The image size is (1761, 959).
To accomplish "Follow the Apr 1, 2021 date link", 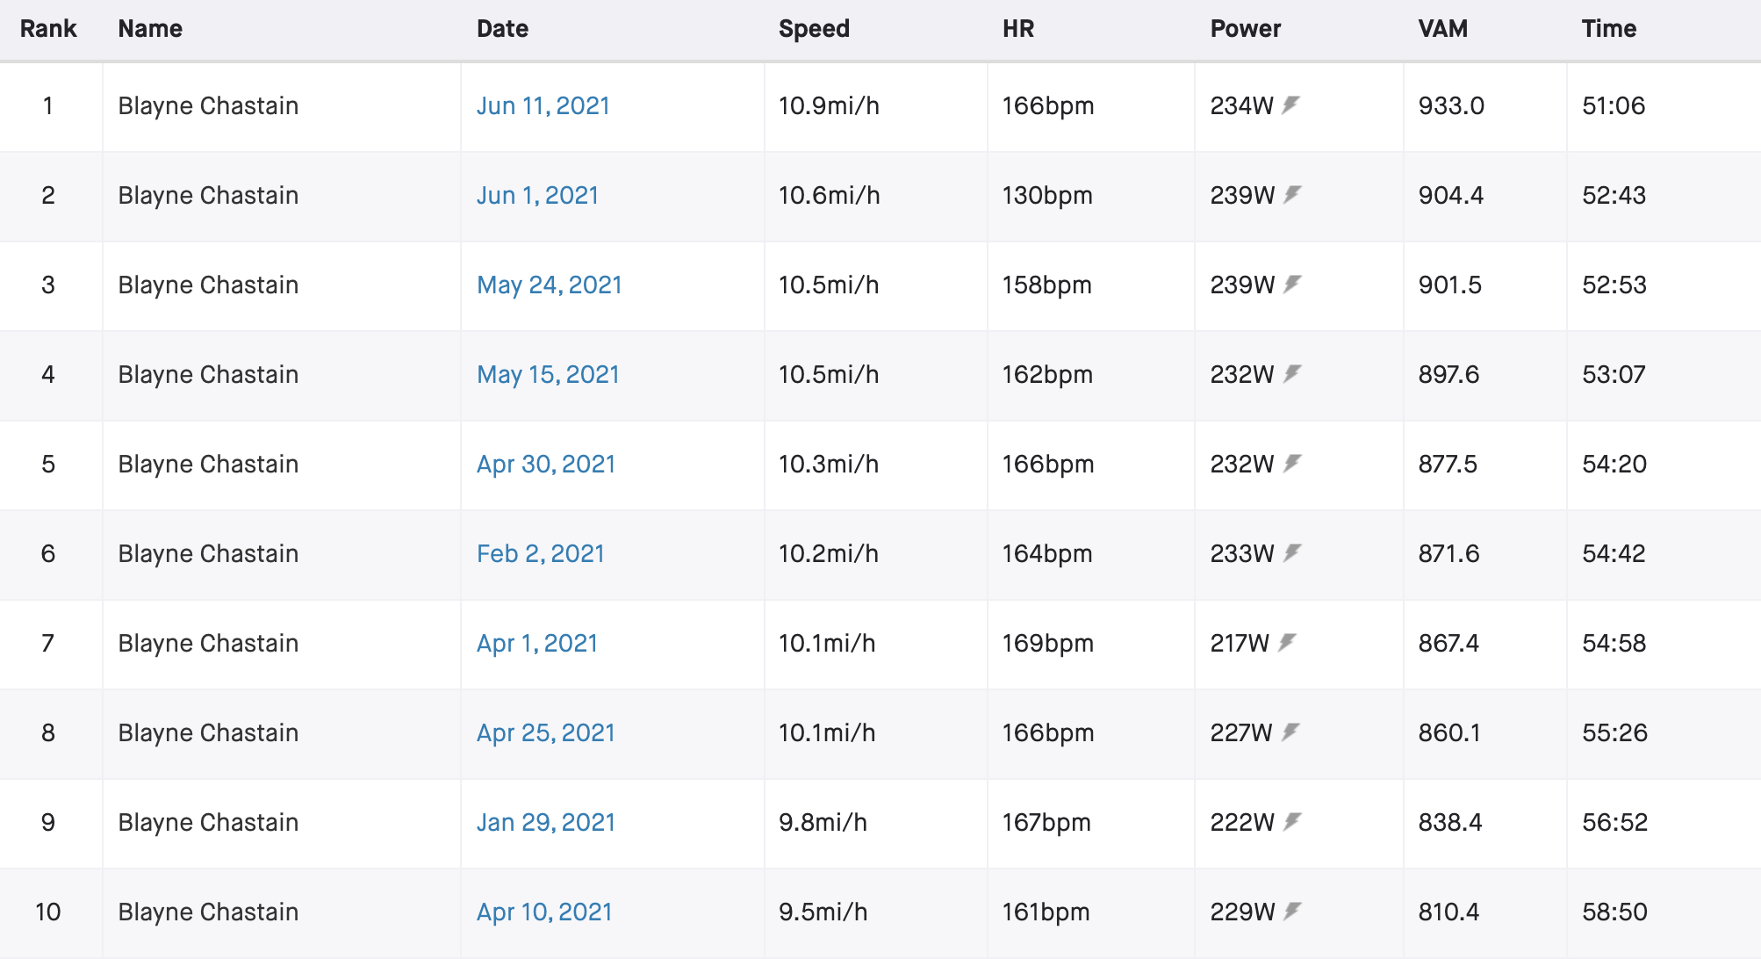I will (x=537, y=644).
